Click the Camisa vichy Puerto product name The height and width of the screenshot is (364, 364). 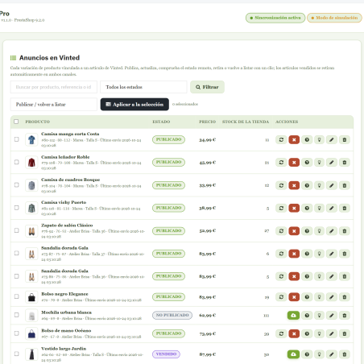[x=64, y=202]
